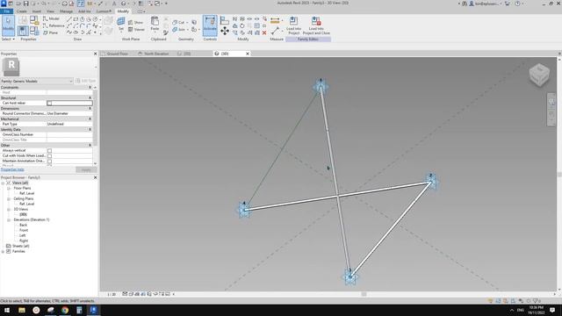Toggle Maintain Annotation Orientation checkbox
This screenshot has height=316, width=562.
click(49, 162)
